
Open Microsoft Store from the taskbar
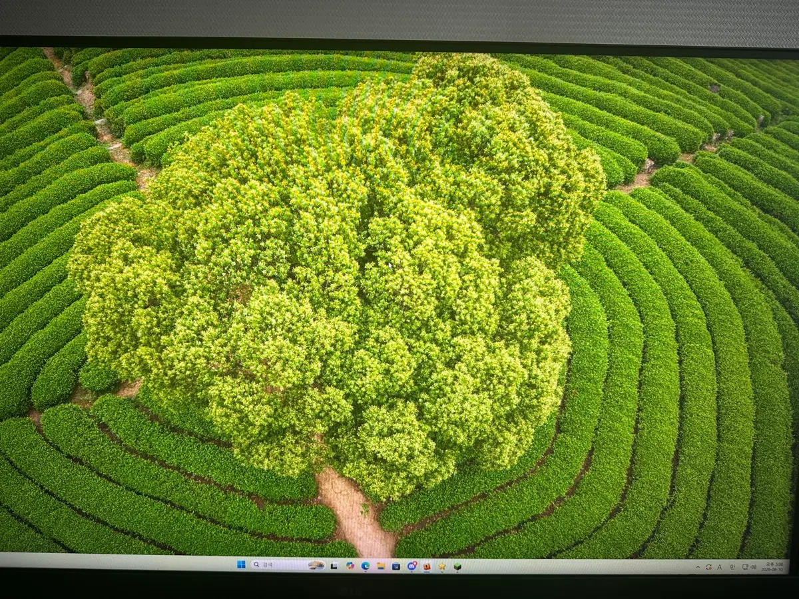click(x=396, y=566)
